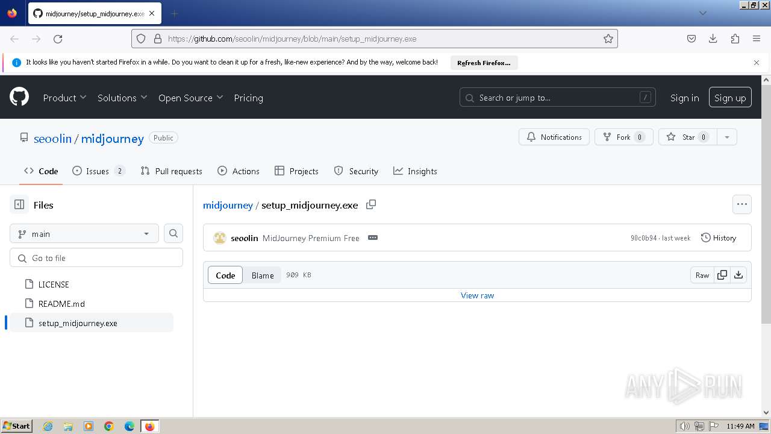This screenshot has height=434, width=771.
Task: Open star lists dropdown arrow
Action: tap(727, 137)
